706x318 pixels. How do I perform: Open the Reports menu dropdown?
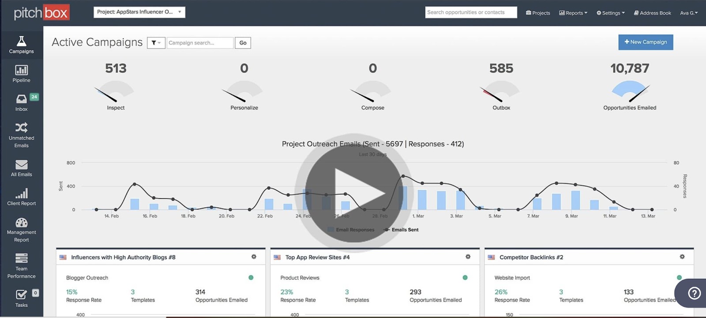coord(573,13)
